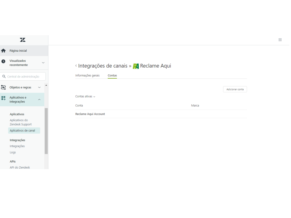Viewport: 291px width, 218px height.
Task: Click the magnifier icon in the search box
Action: pos(4,77)
